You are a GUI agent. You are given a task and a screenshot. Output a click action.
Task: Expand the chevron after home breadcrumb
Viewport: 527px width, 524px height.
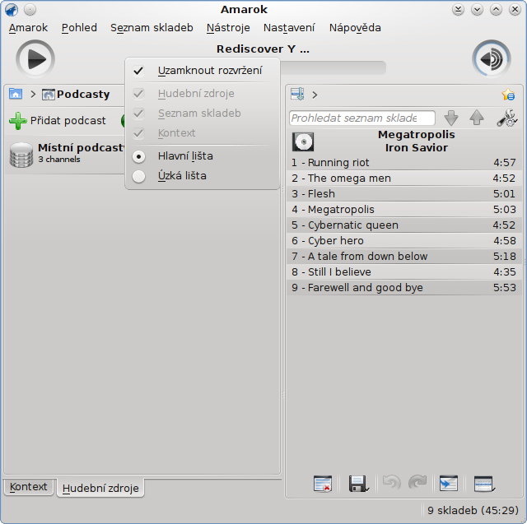pyautogui.click(x=33, y=95)
